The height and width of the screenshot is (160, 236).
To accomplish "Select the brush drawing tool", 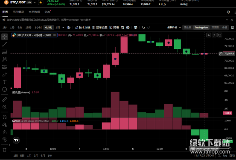I will [x=5, y=74].
